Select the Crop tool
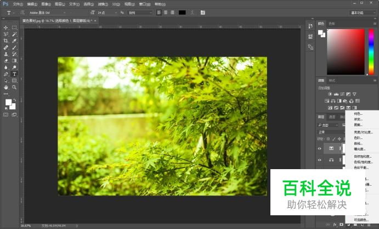The width and height of the screenshot is (379, 229). [6, 41]
